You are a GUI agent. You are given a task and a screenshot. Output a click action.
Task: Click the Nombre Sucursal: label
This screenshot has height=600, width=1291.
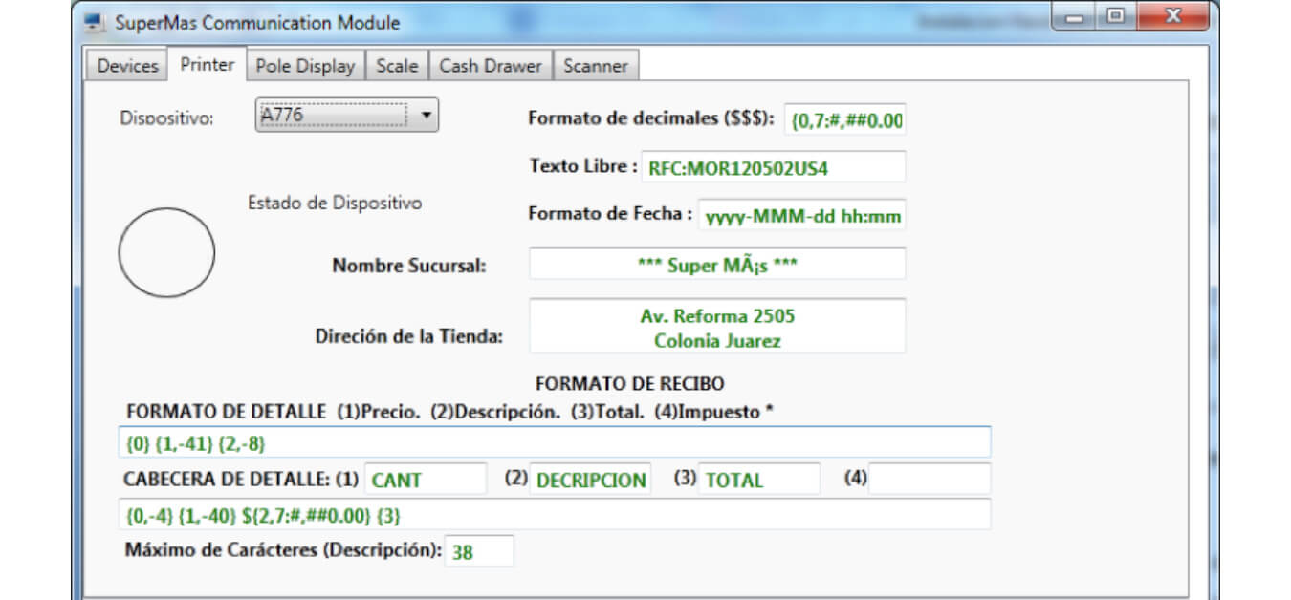pos(409,266)
